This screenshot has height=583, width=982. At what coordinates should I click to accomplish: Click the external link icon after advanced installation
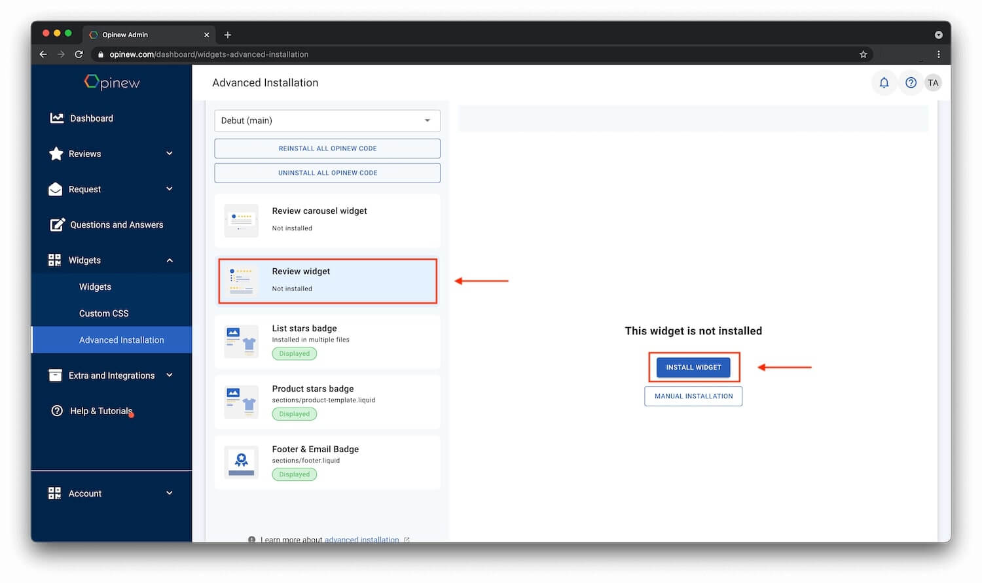click(x=407, y=540)
